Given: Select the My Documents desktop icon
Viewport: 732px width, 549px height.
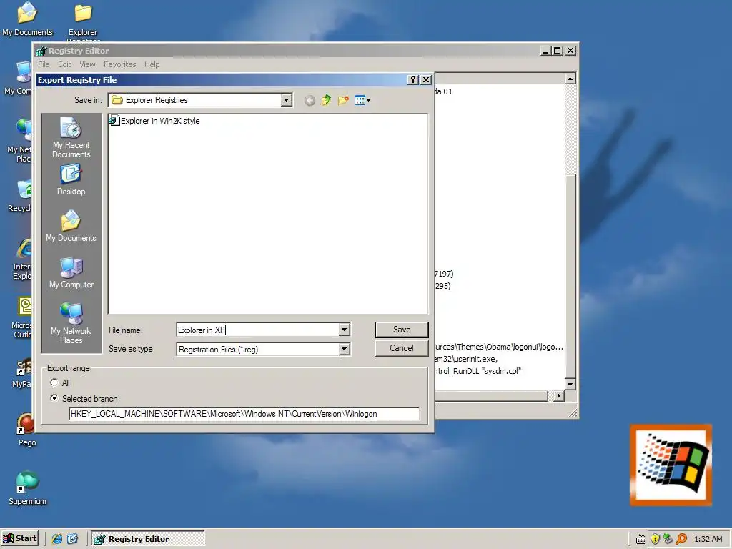Looking at the screenshot, I should 27,19.
